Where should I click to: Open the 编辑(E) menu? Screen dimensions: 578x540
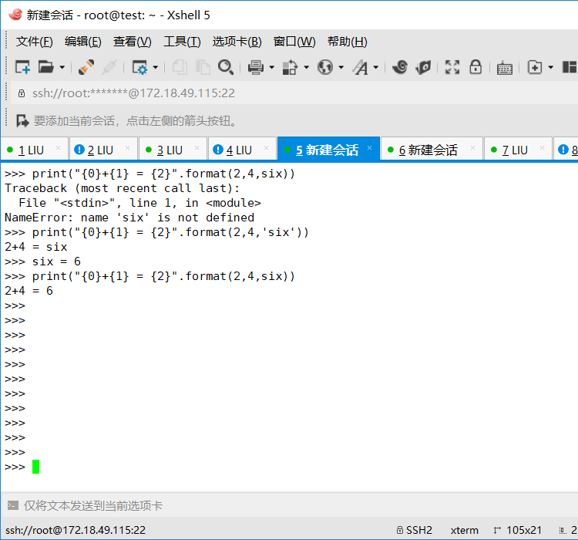(x=83, y=42)
